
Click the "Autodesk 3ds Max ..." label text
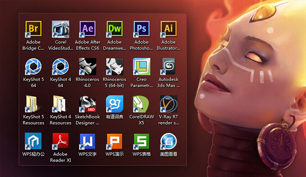pos(169,82)
